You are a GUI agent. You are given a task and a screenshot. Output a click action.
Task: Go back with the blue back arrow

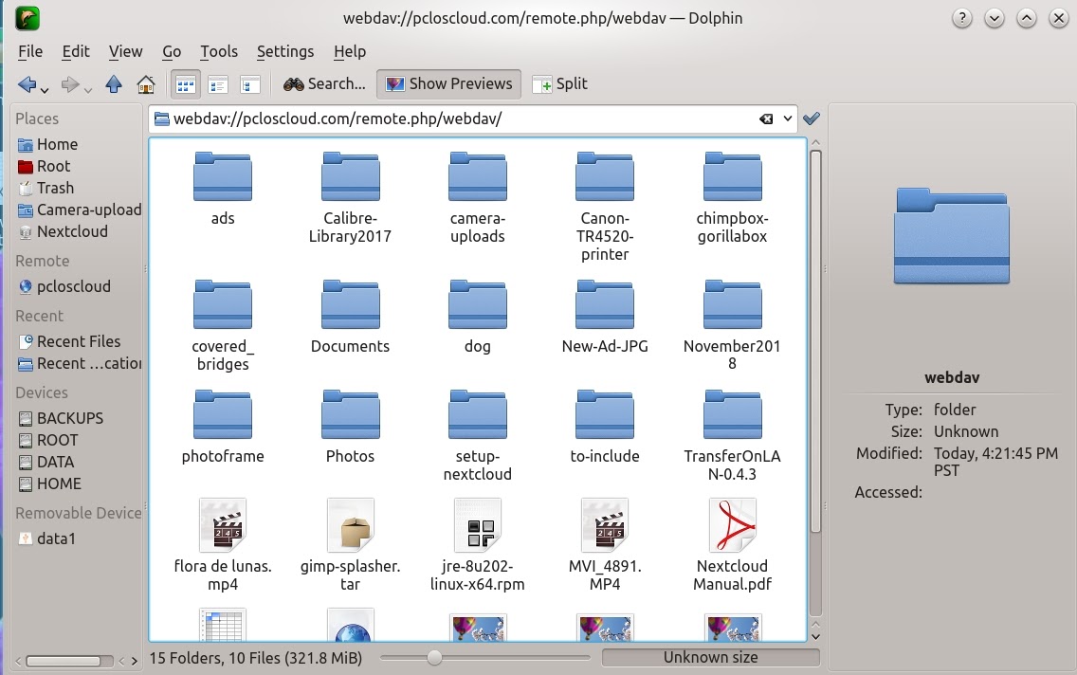[27, 84]
